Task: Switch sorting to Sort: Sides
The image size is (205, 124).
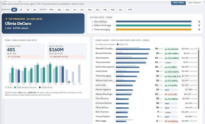Action: pos(178,3)
